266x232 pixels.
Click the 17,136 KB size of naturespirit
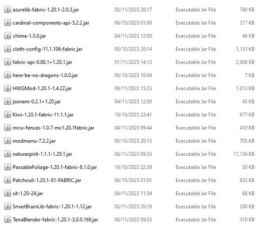click(x=244, y=154)
